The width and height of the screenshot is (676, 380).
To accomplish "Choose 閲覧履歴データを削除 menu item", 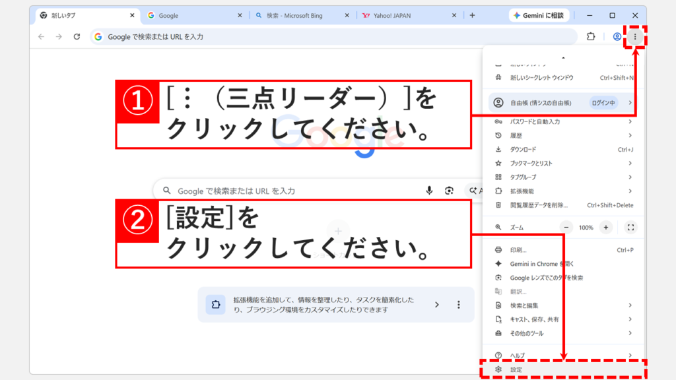I will 563,205.
